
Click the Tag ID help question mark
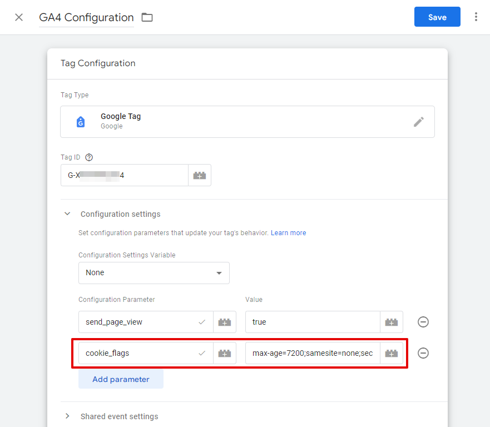(x=90, y=157)
